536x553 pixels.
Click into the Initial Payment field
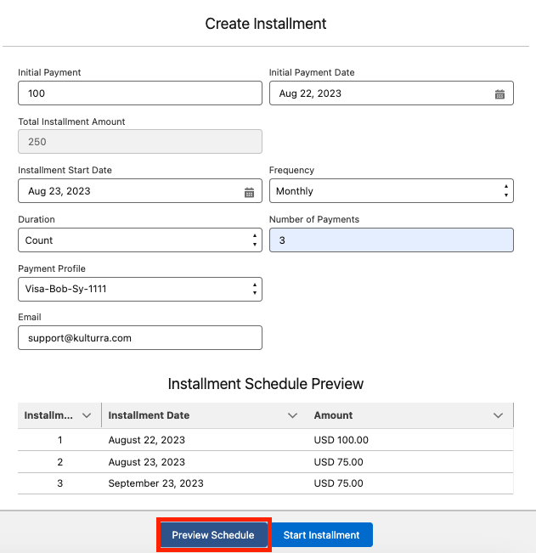[x=139, y=93]
